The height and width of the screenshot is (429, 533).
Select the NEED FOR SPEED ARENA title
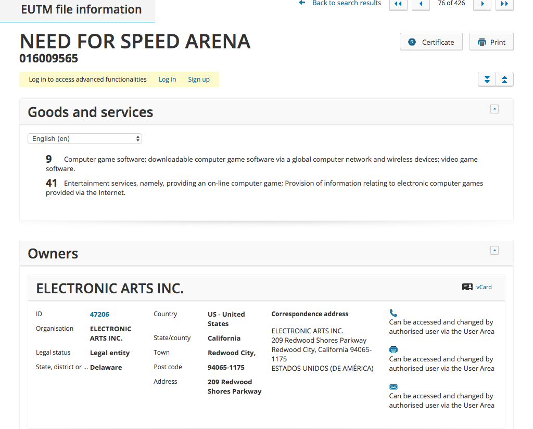point(135,42)
